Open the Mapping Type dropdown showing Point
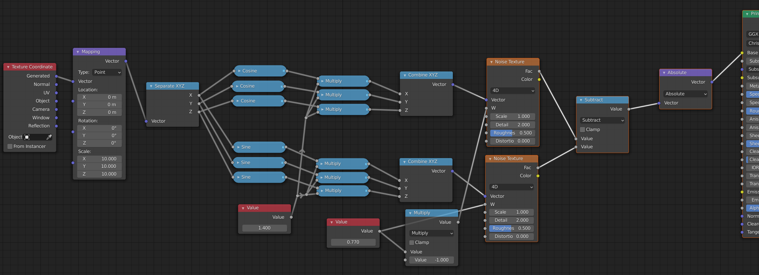Viewport: 759px width, 275px height. click(x=107, y=72)
